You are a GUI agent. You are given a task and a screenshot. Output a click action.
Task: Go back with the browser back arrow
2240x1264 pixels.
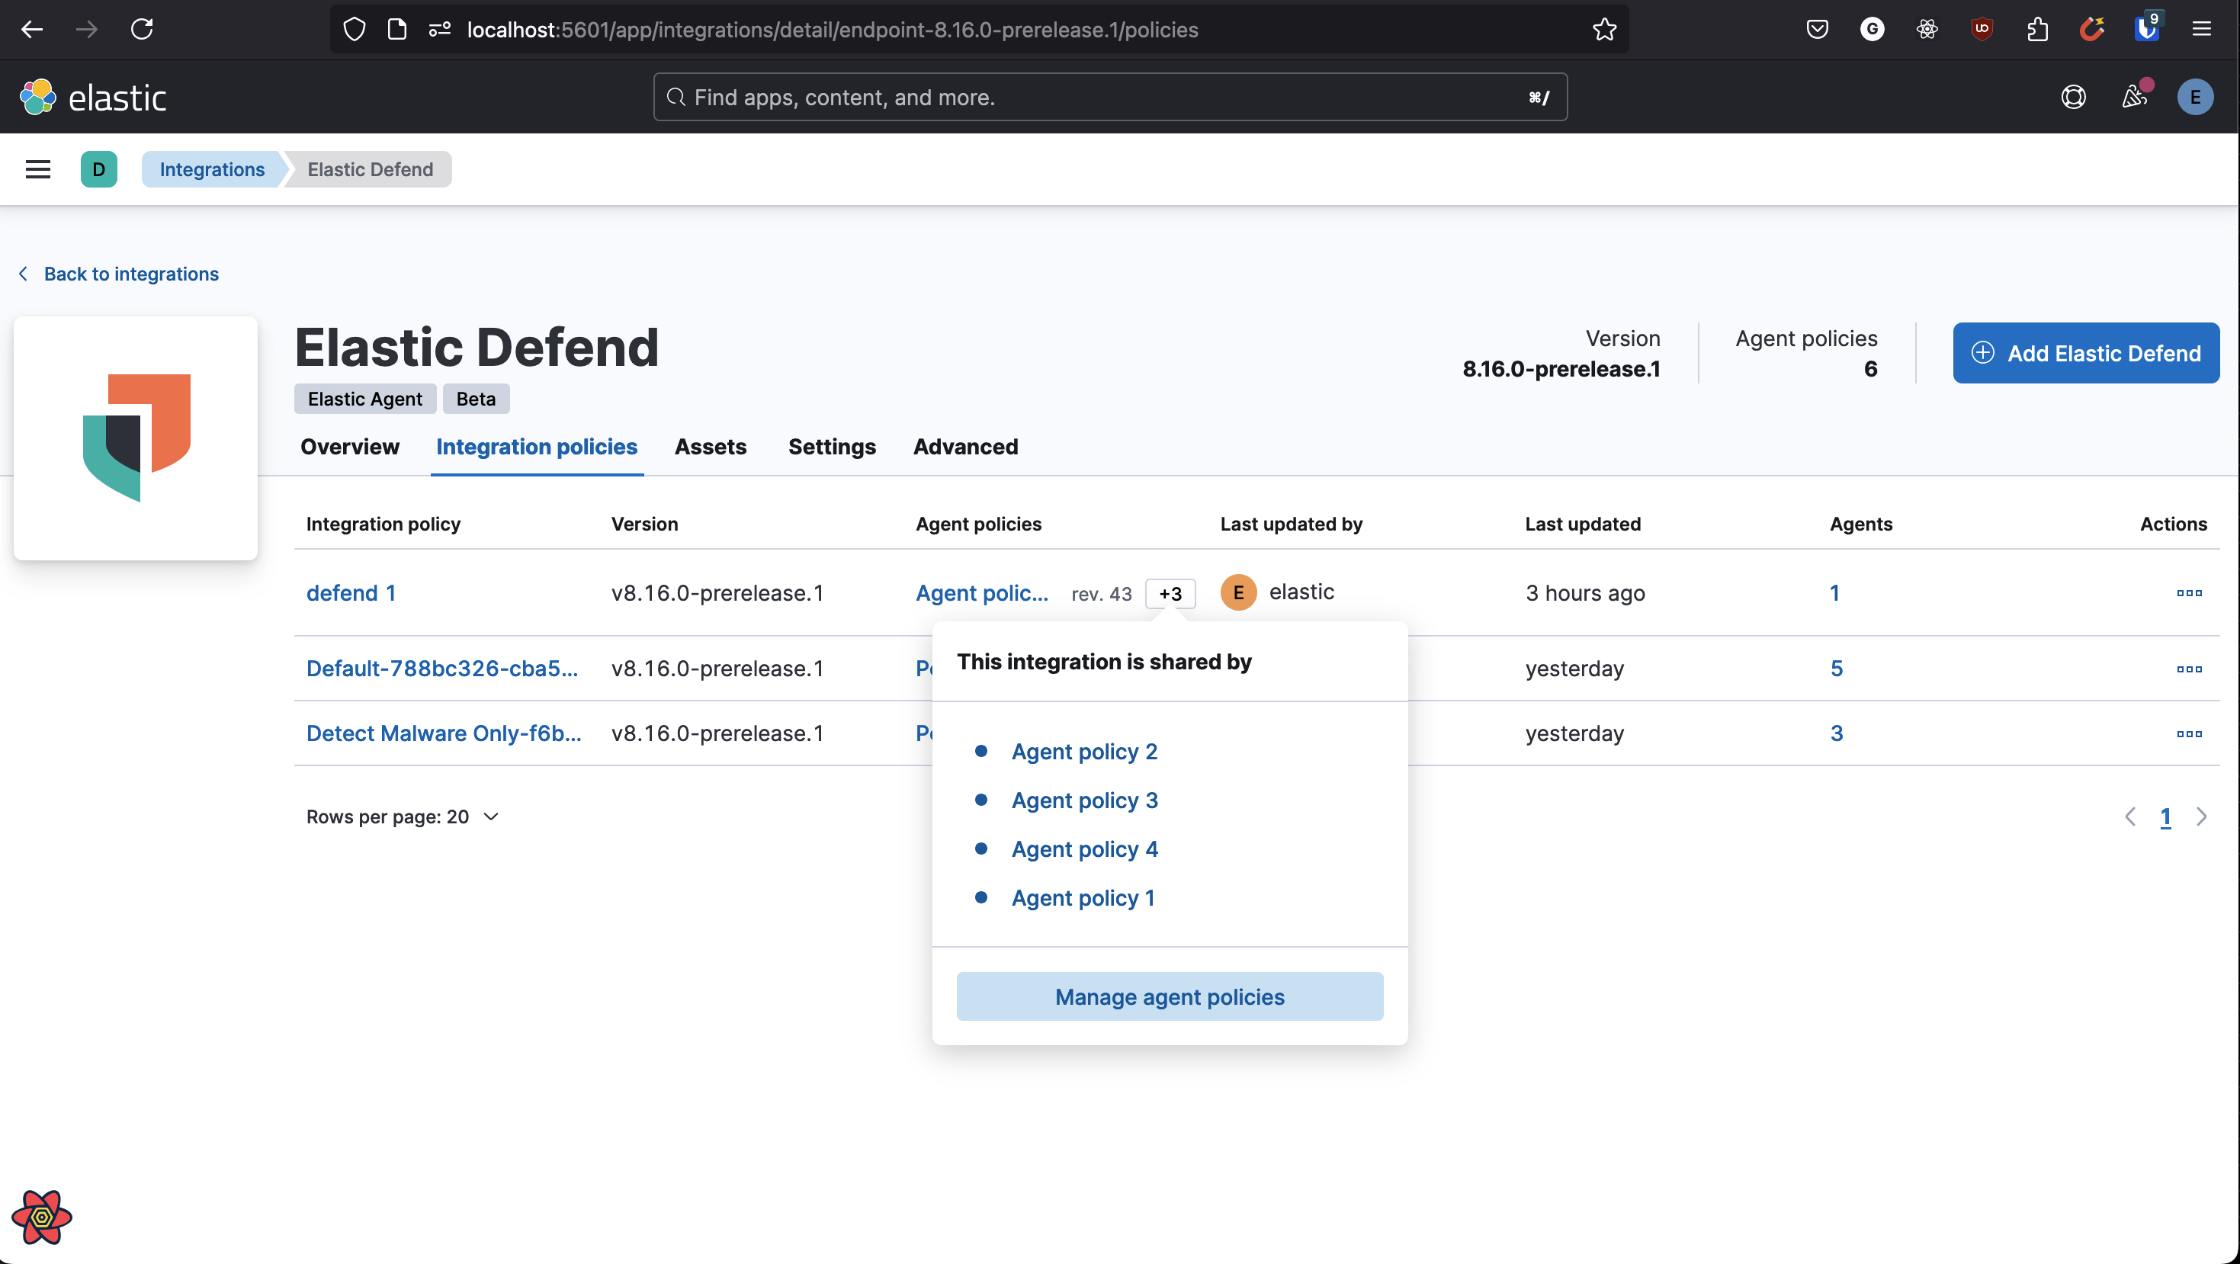32,30
